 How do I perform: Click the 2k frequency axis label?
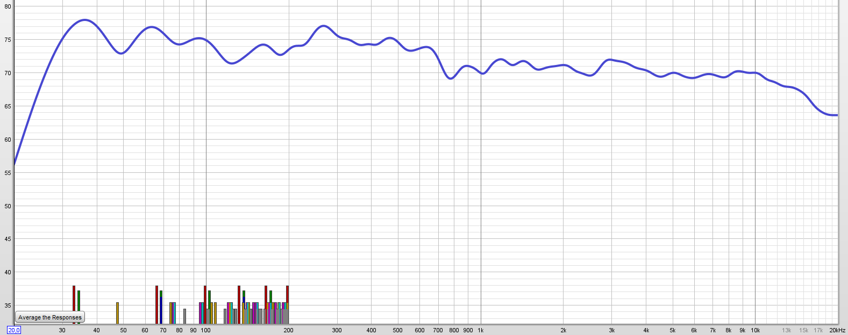(564, 330)
